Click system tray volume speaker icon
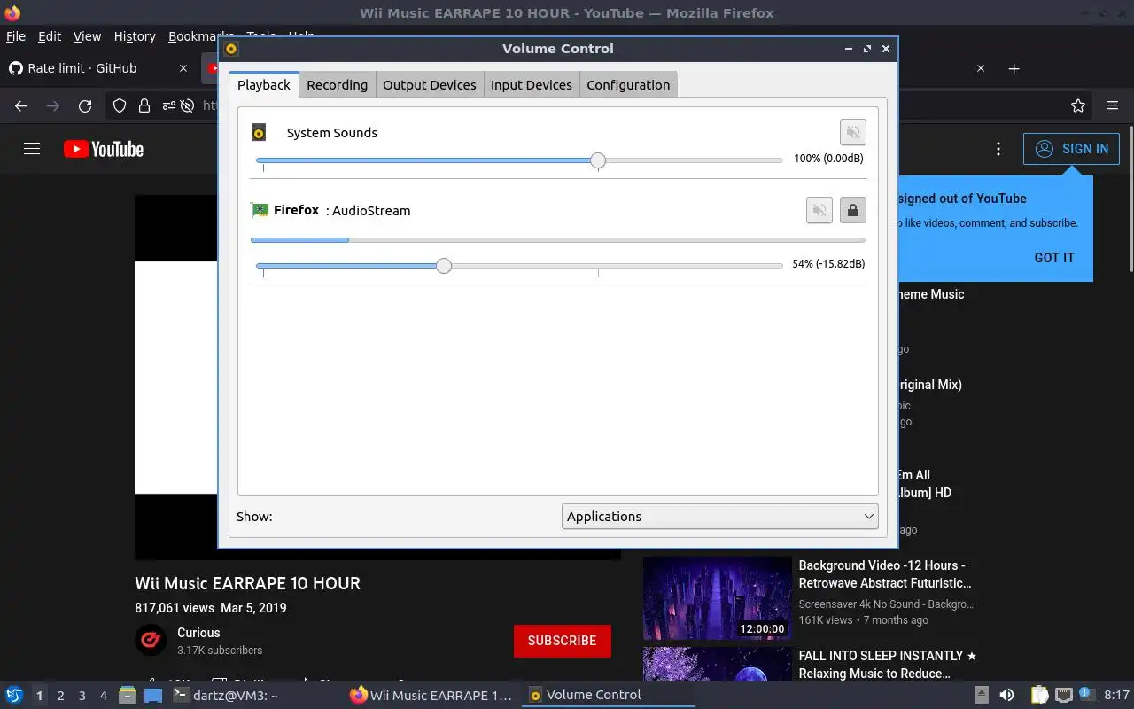Screen dimensions: 1134x709 1006,695
